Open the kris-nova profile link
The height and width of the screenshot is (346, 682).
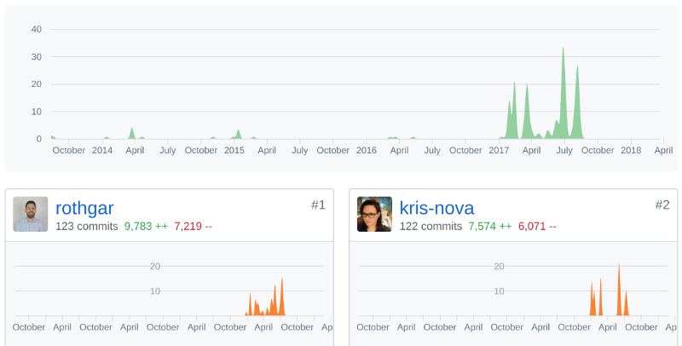[x=436, y=208]
